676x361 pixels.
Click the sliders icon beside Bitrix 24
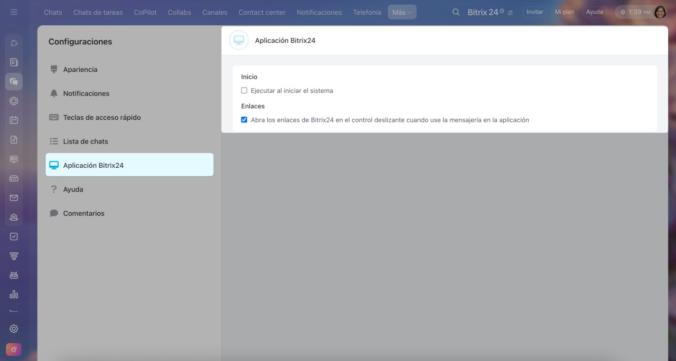click(x=510, y=13)
